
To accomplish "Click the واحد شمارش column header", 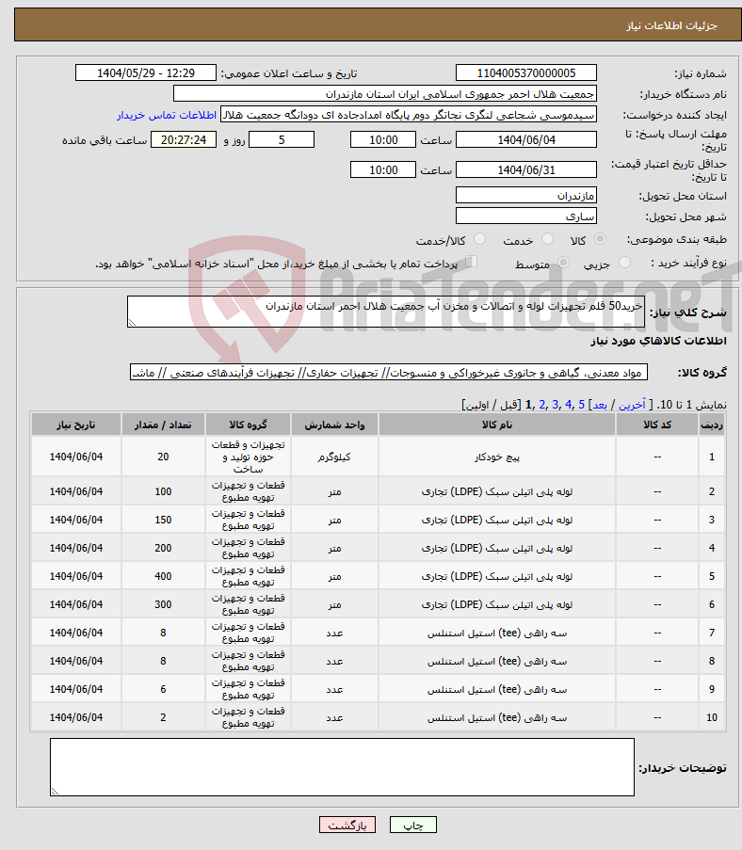I will (x=334, y=425).
